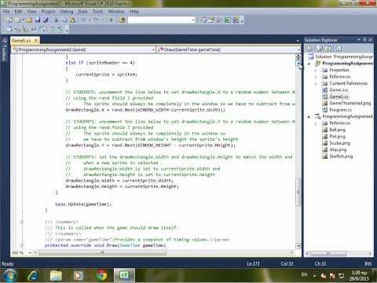Click the Find in Files toolbar icon
The width and height of the screenshot is (377, 283).
coord(122,20)
